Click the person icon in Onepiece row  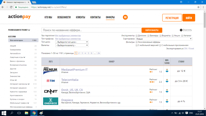[x=167, y=101]
